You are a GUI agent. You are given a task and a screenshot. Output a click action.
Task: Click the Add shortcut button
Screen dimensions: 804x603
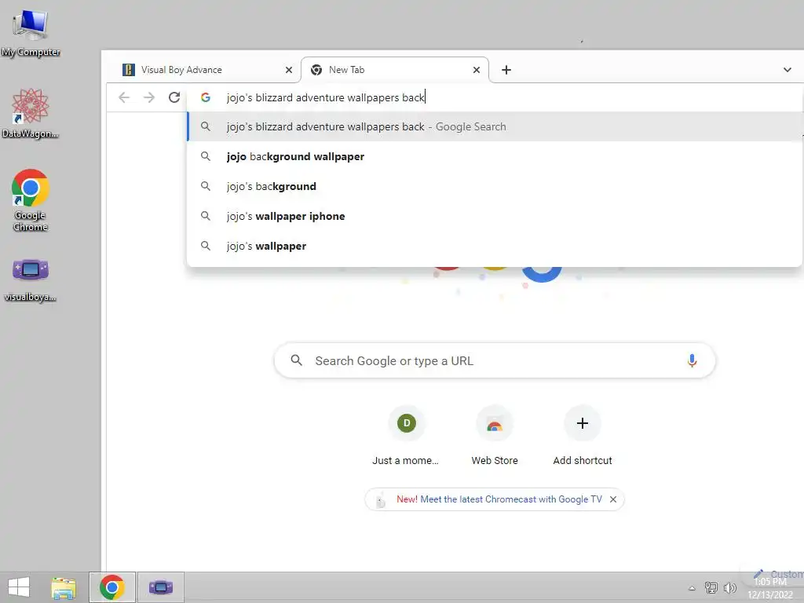click(x=583, y=436)
